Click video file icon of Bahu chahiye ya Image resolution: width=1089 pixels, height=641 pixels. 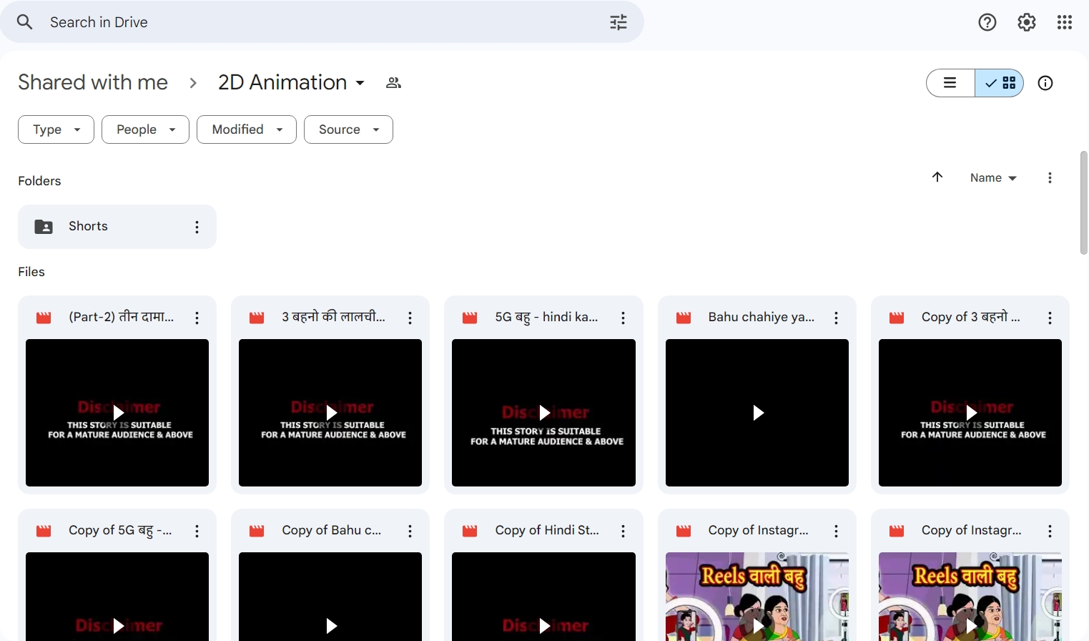tap(684, 318)
